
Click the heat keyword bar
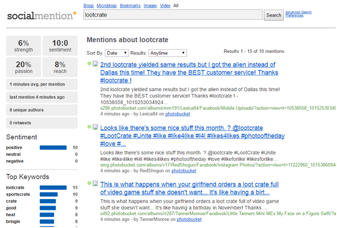pyautogui.click(x=47, y=215)
